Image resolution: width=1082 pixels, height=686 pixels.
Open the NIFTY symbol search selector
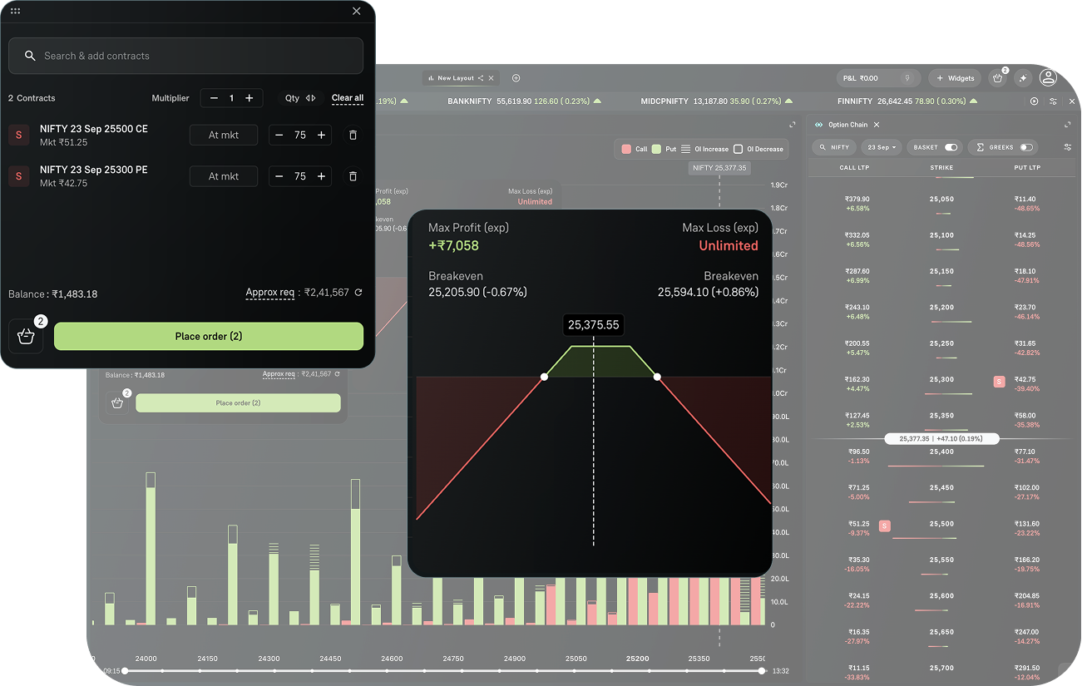833,147
